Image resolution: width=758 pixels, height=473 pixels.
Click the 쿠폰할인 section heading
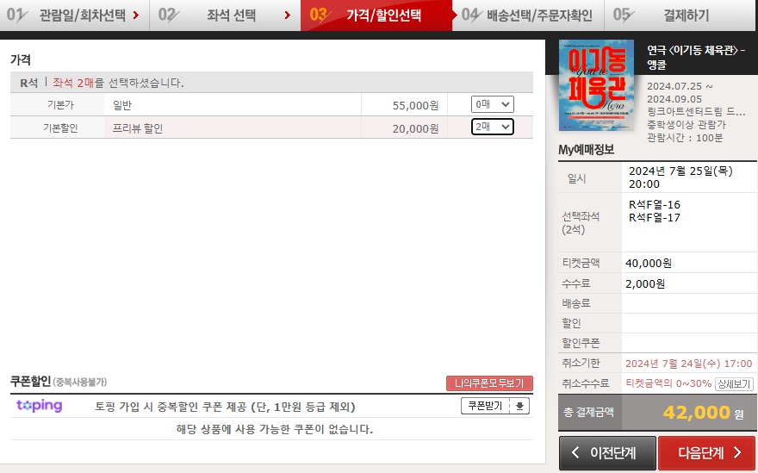coord(30,381)
